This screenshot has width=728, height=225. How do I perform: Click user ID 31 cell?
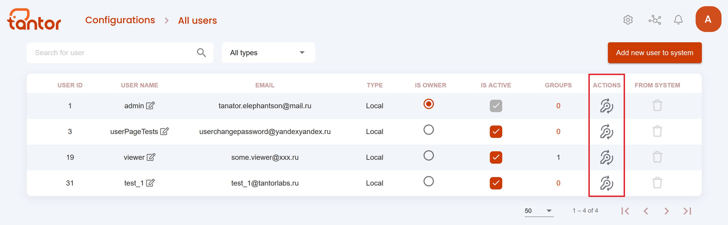coord(70,183)
